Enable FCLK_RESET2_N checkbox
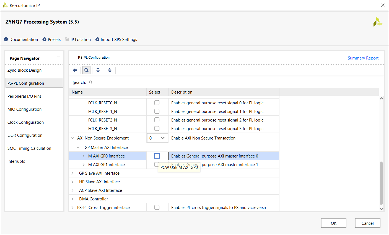 point(157,120)
